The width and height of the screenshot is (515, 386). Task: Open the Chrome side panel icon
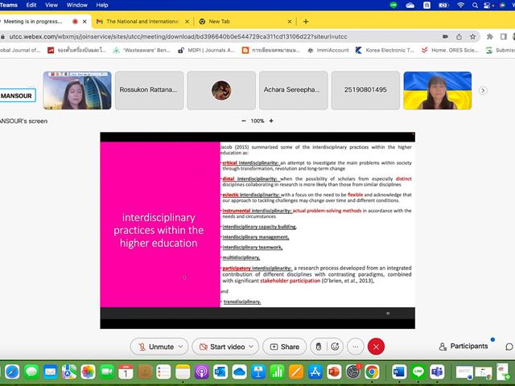[503, 37]
